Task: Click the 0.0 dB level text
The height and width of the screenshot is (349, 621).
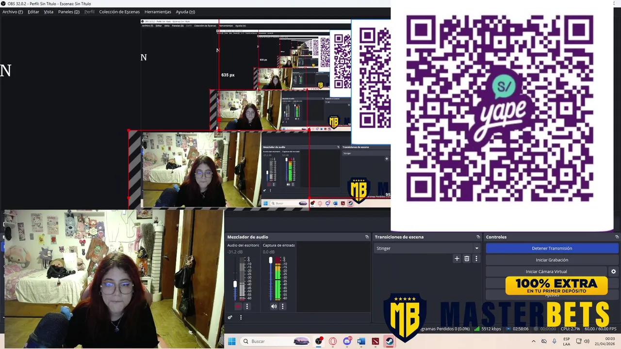Action: coord(269,252)
